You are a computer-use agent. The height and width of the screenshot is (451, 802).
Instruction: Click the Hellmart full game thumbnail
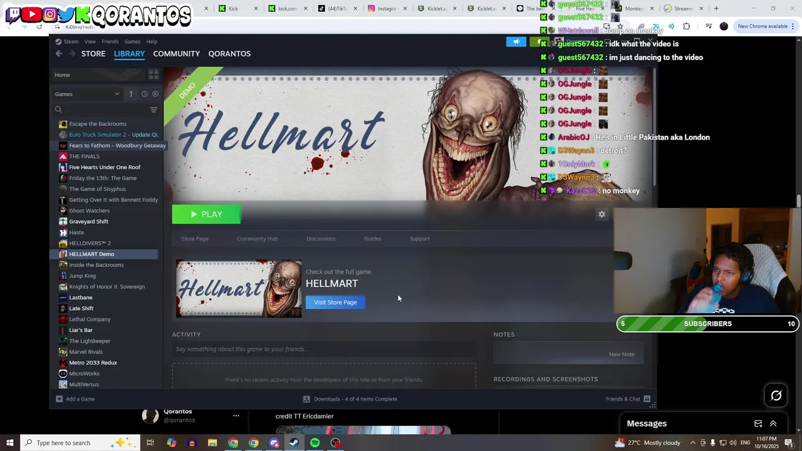pos(239,289)
